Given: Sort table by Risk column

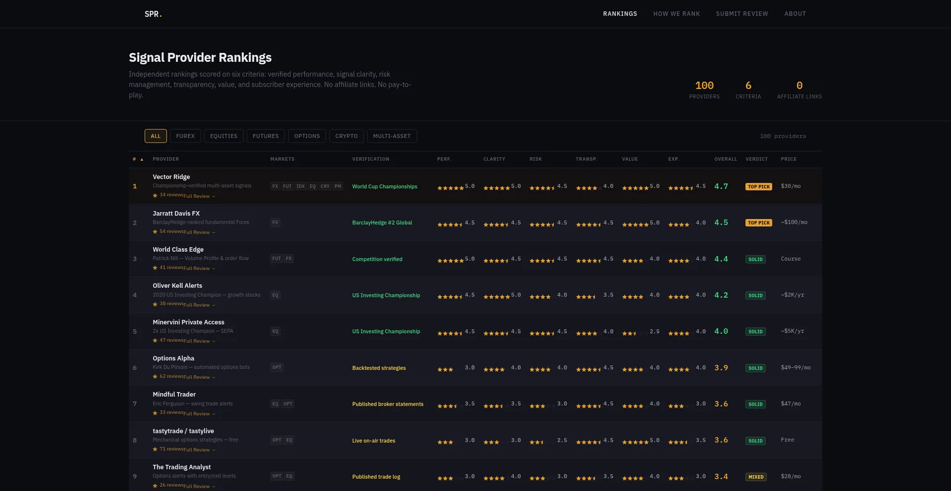Looking at the screenshot, I should (535, 159).
